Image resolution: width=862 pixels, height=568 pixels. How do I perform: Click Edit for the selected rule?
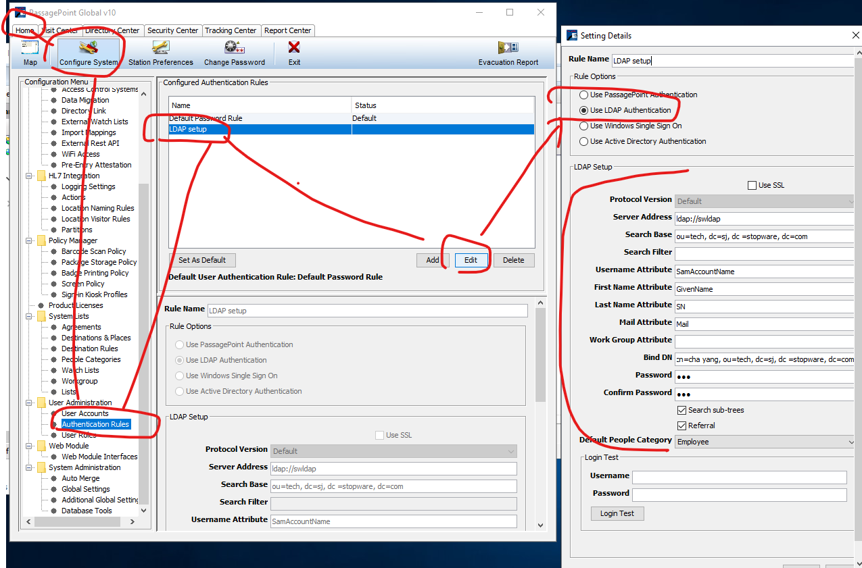[x=471, y=260]
